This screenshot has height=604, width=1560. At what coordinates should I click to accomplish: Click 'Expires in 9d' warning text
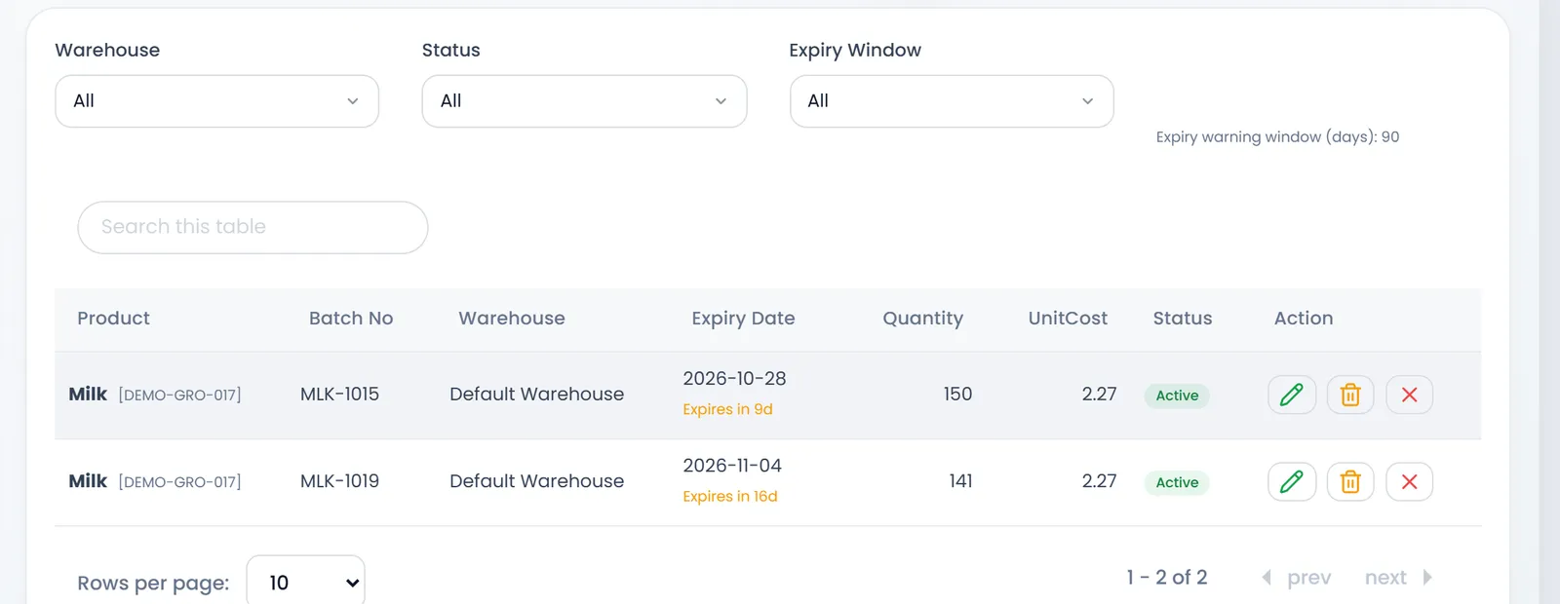click(727, 409)
